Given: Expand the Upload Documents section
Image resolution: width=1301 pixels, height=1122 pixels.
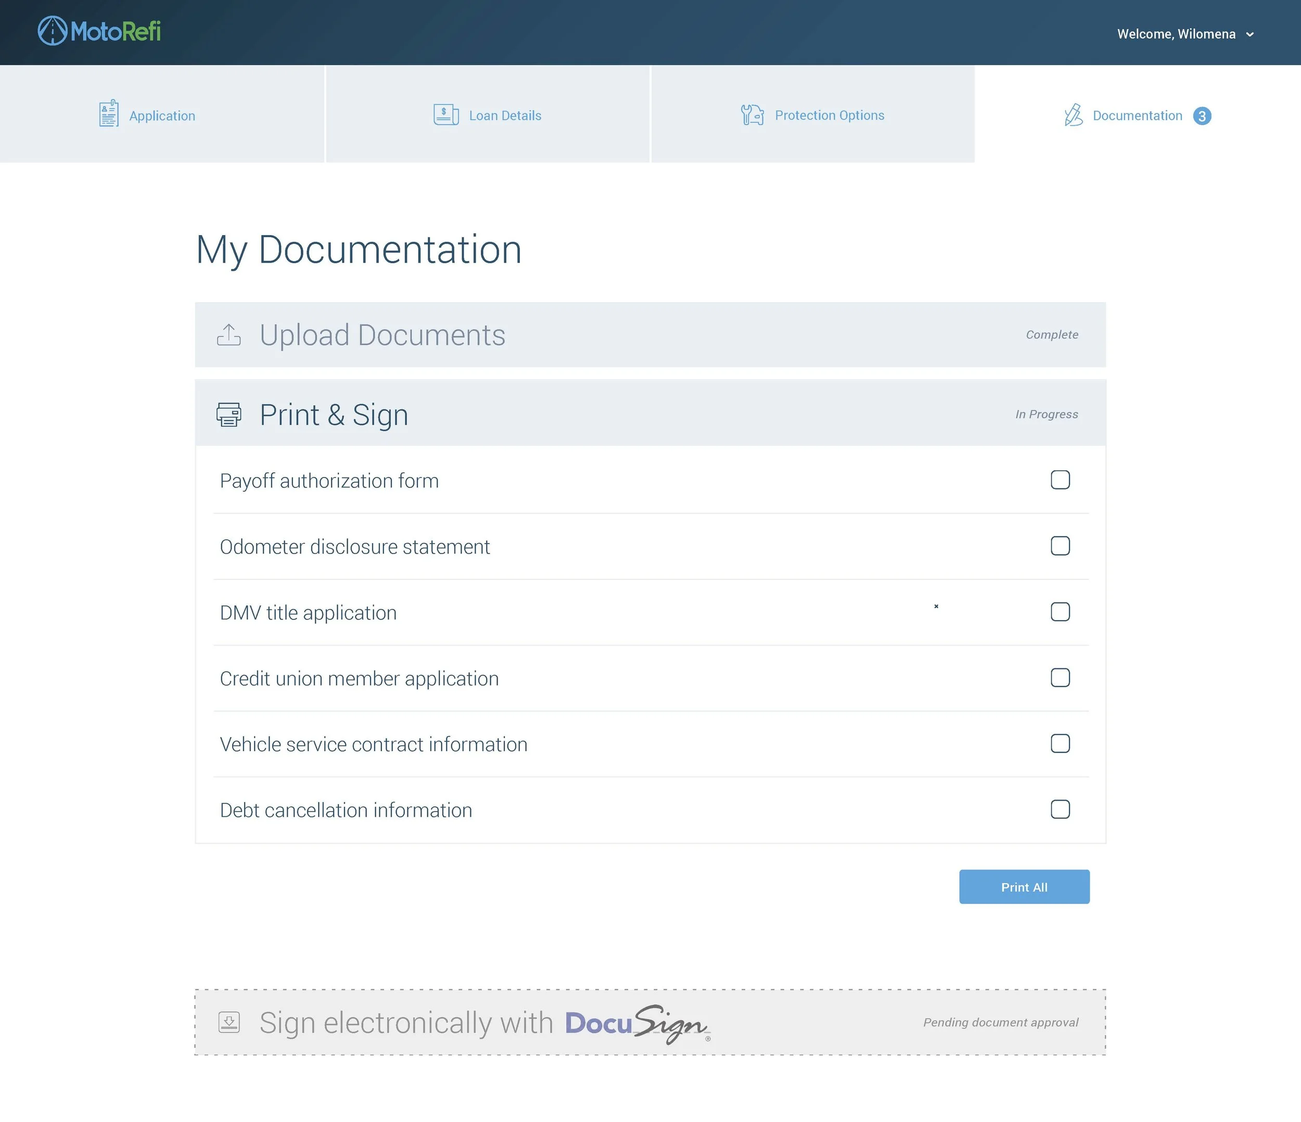Looking at the screenshot, I should click(650, 335).
